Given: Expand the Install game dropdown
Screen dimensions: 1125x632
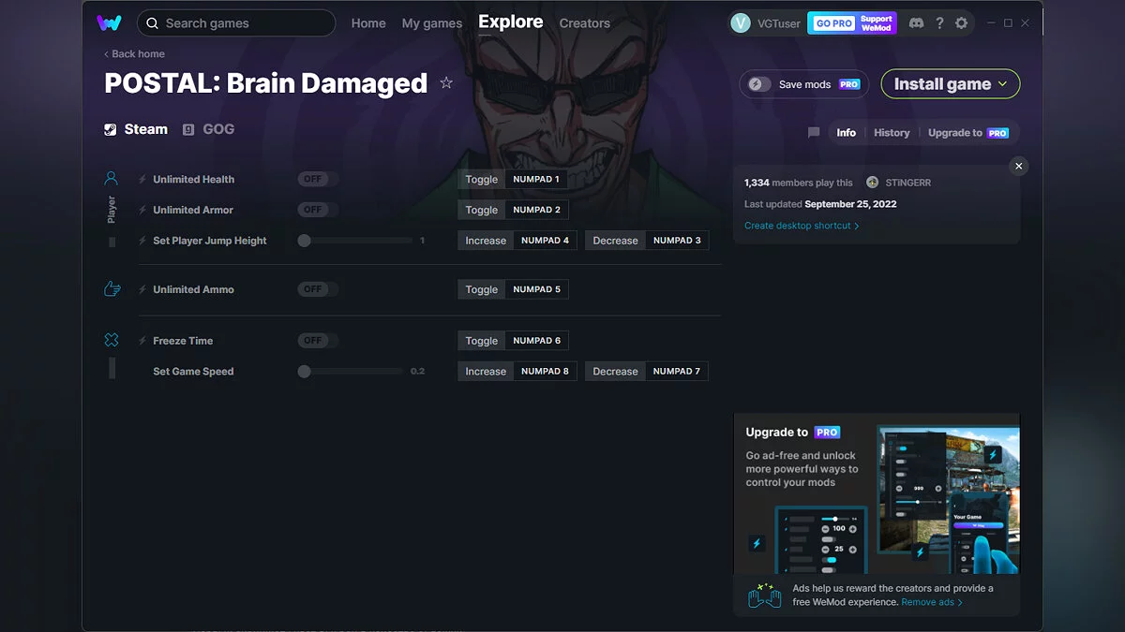Looking at the screenshot, I should click(x=950, y=83).
